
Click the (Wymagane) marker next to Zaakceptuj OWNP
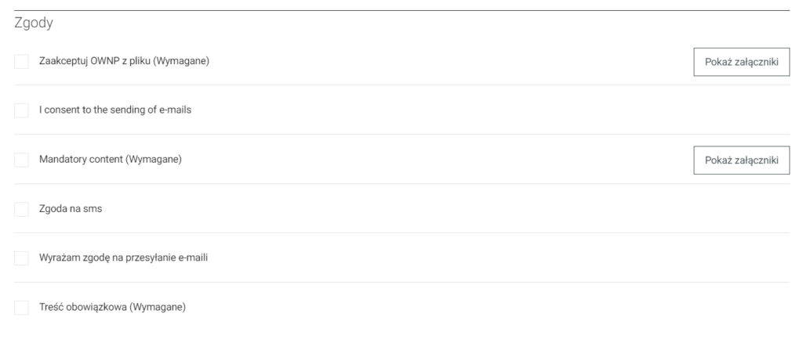pyautogui.click(x=180, y=62)
